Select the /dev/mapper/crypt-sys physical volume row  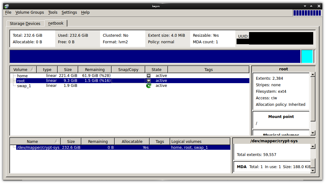[x=39, y=147]
